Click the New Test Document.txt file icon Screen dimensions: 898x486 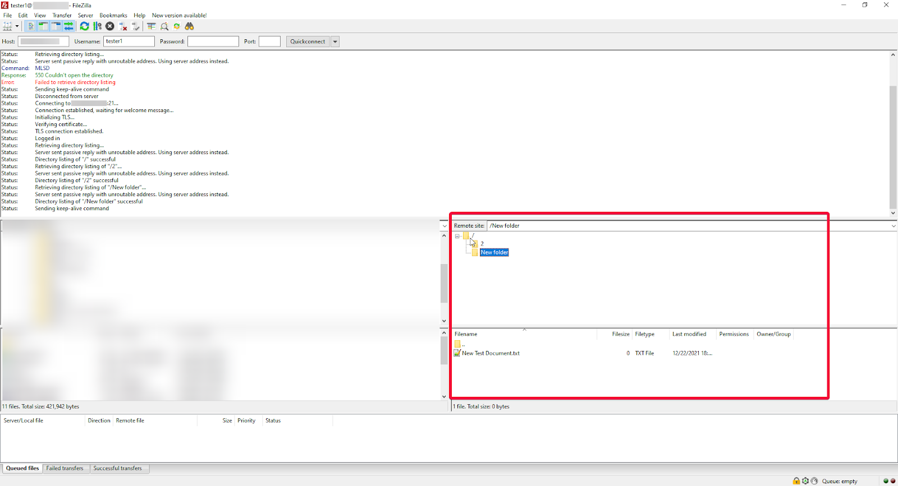pos(457,353)
